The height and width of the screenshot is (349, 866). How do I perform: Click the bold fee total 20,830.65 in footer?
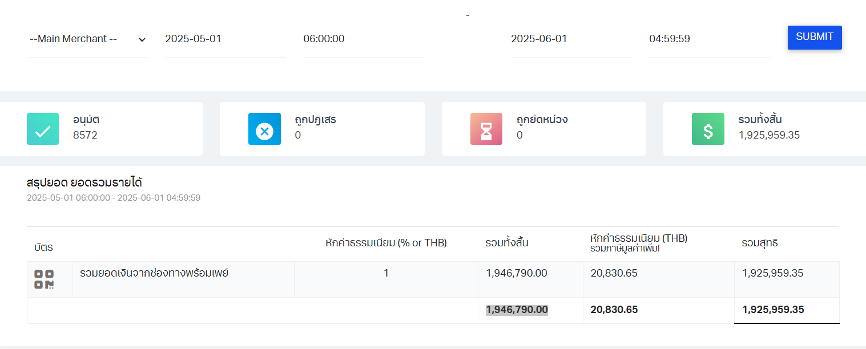(x=614, y=310)
